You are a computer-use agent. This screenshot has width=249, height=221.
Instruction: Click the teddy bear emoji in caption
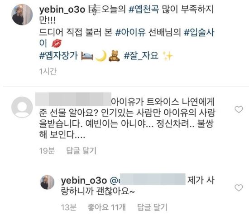tap(114, 56)
